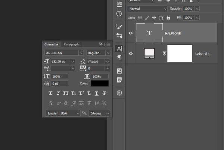Open the Info panel icon
This screenshot has height=150, width=224.
pyautogui.click(x=119, y=14)
